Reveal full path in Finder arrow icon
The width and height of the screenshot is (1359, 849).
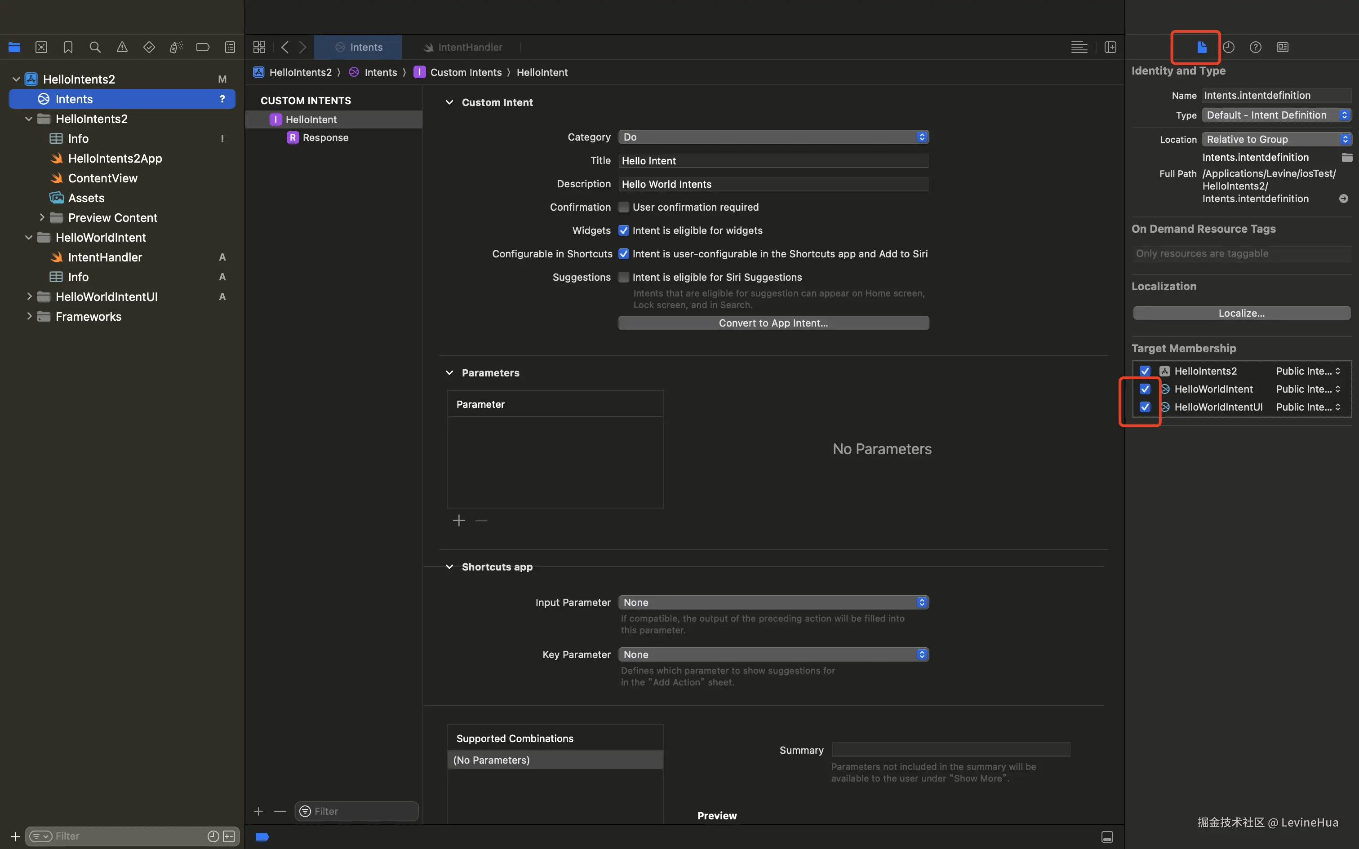1343,199
